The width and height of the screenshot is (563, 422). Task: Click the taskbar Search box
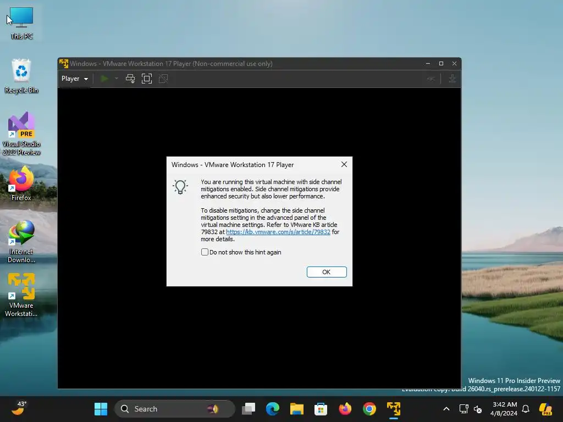tap(174, 409)
